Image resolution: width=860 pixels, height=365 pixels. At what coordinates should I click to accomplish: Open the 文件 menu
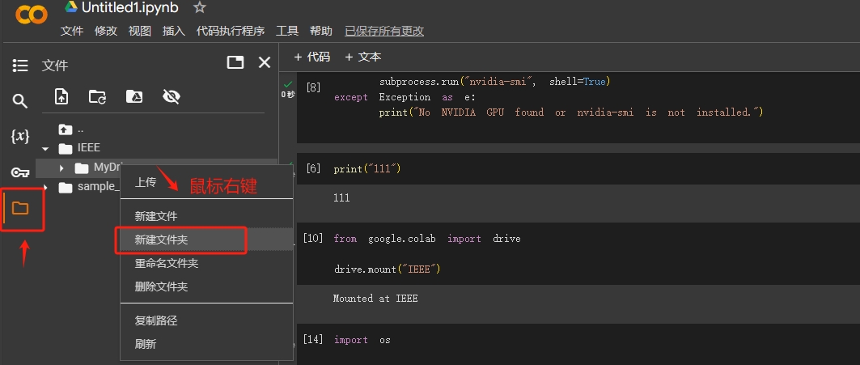point(72,31)
